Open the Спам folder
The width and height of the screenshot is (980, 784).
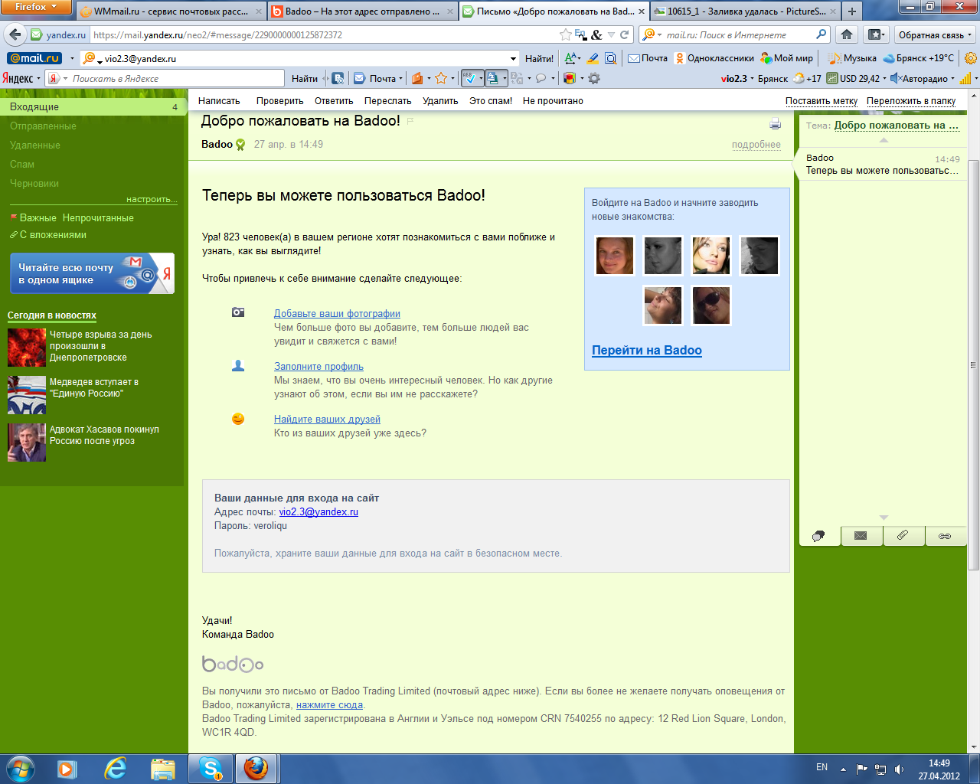[22, 164]
